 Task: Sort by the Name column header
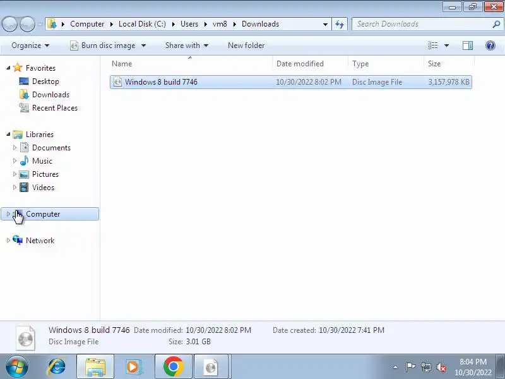click(x=191, y=64)
